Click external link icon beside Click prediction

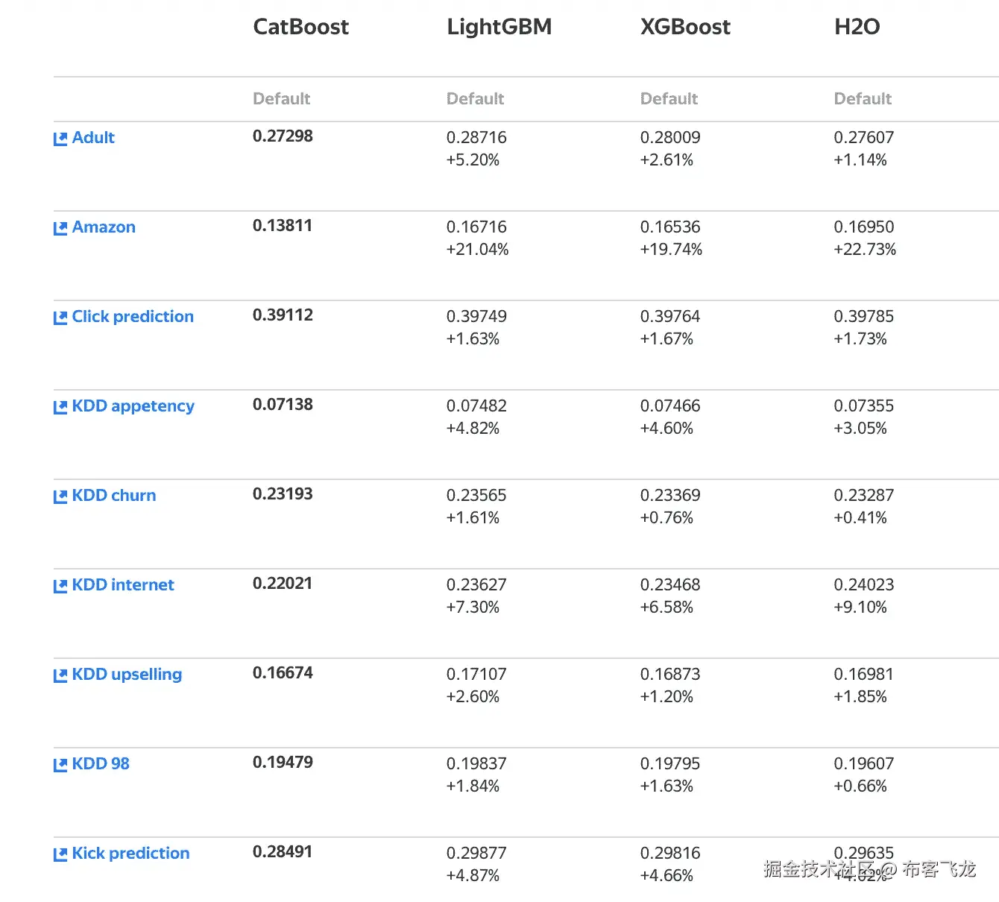pos(60,318)
